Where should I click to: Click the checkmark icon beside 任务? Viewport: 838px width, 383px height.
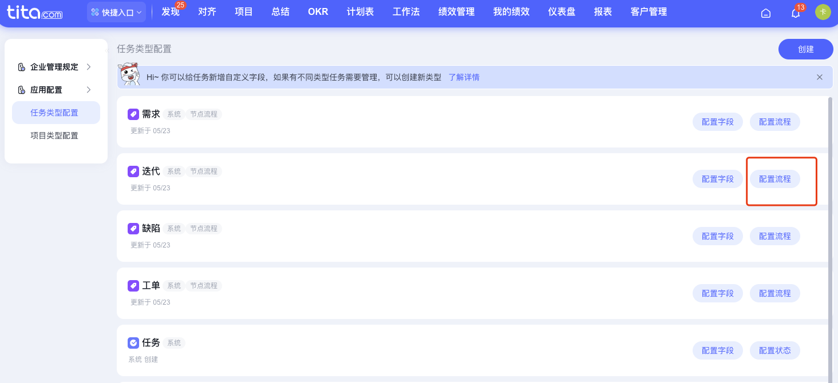point(133,343)
